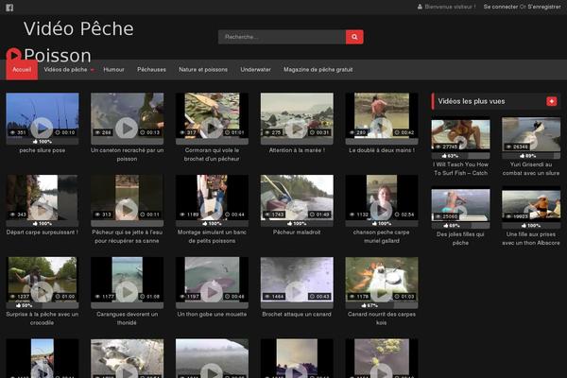This screenshot has width=567, height=378.
Task: Open the Humour menu item
Action: coord(113,69)
